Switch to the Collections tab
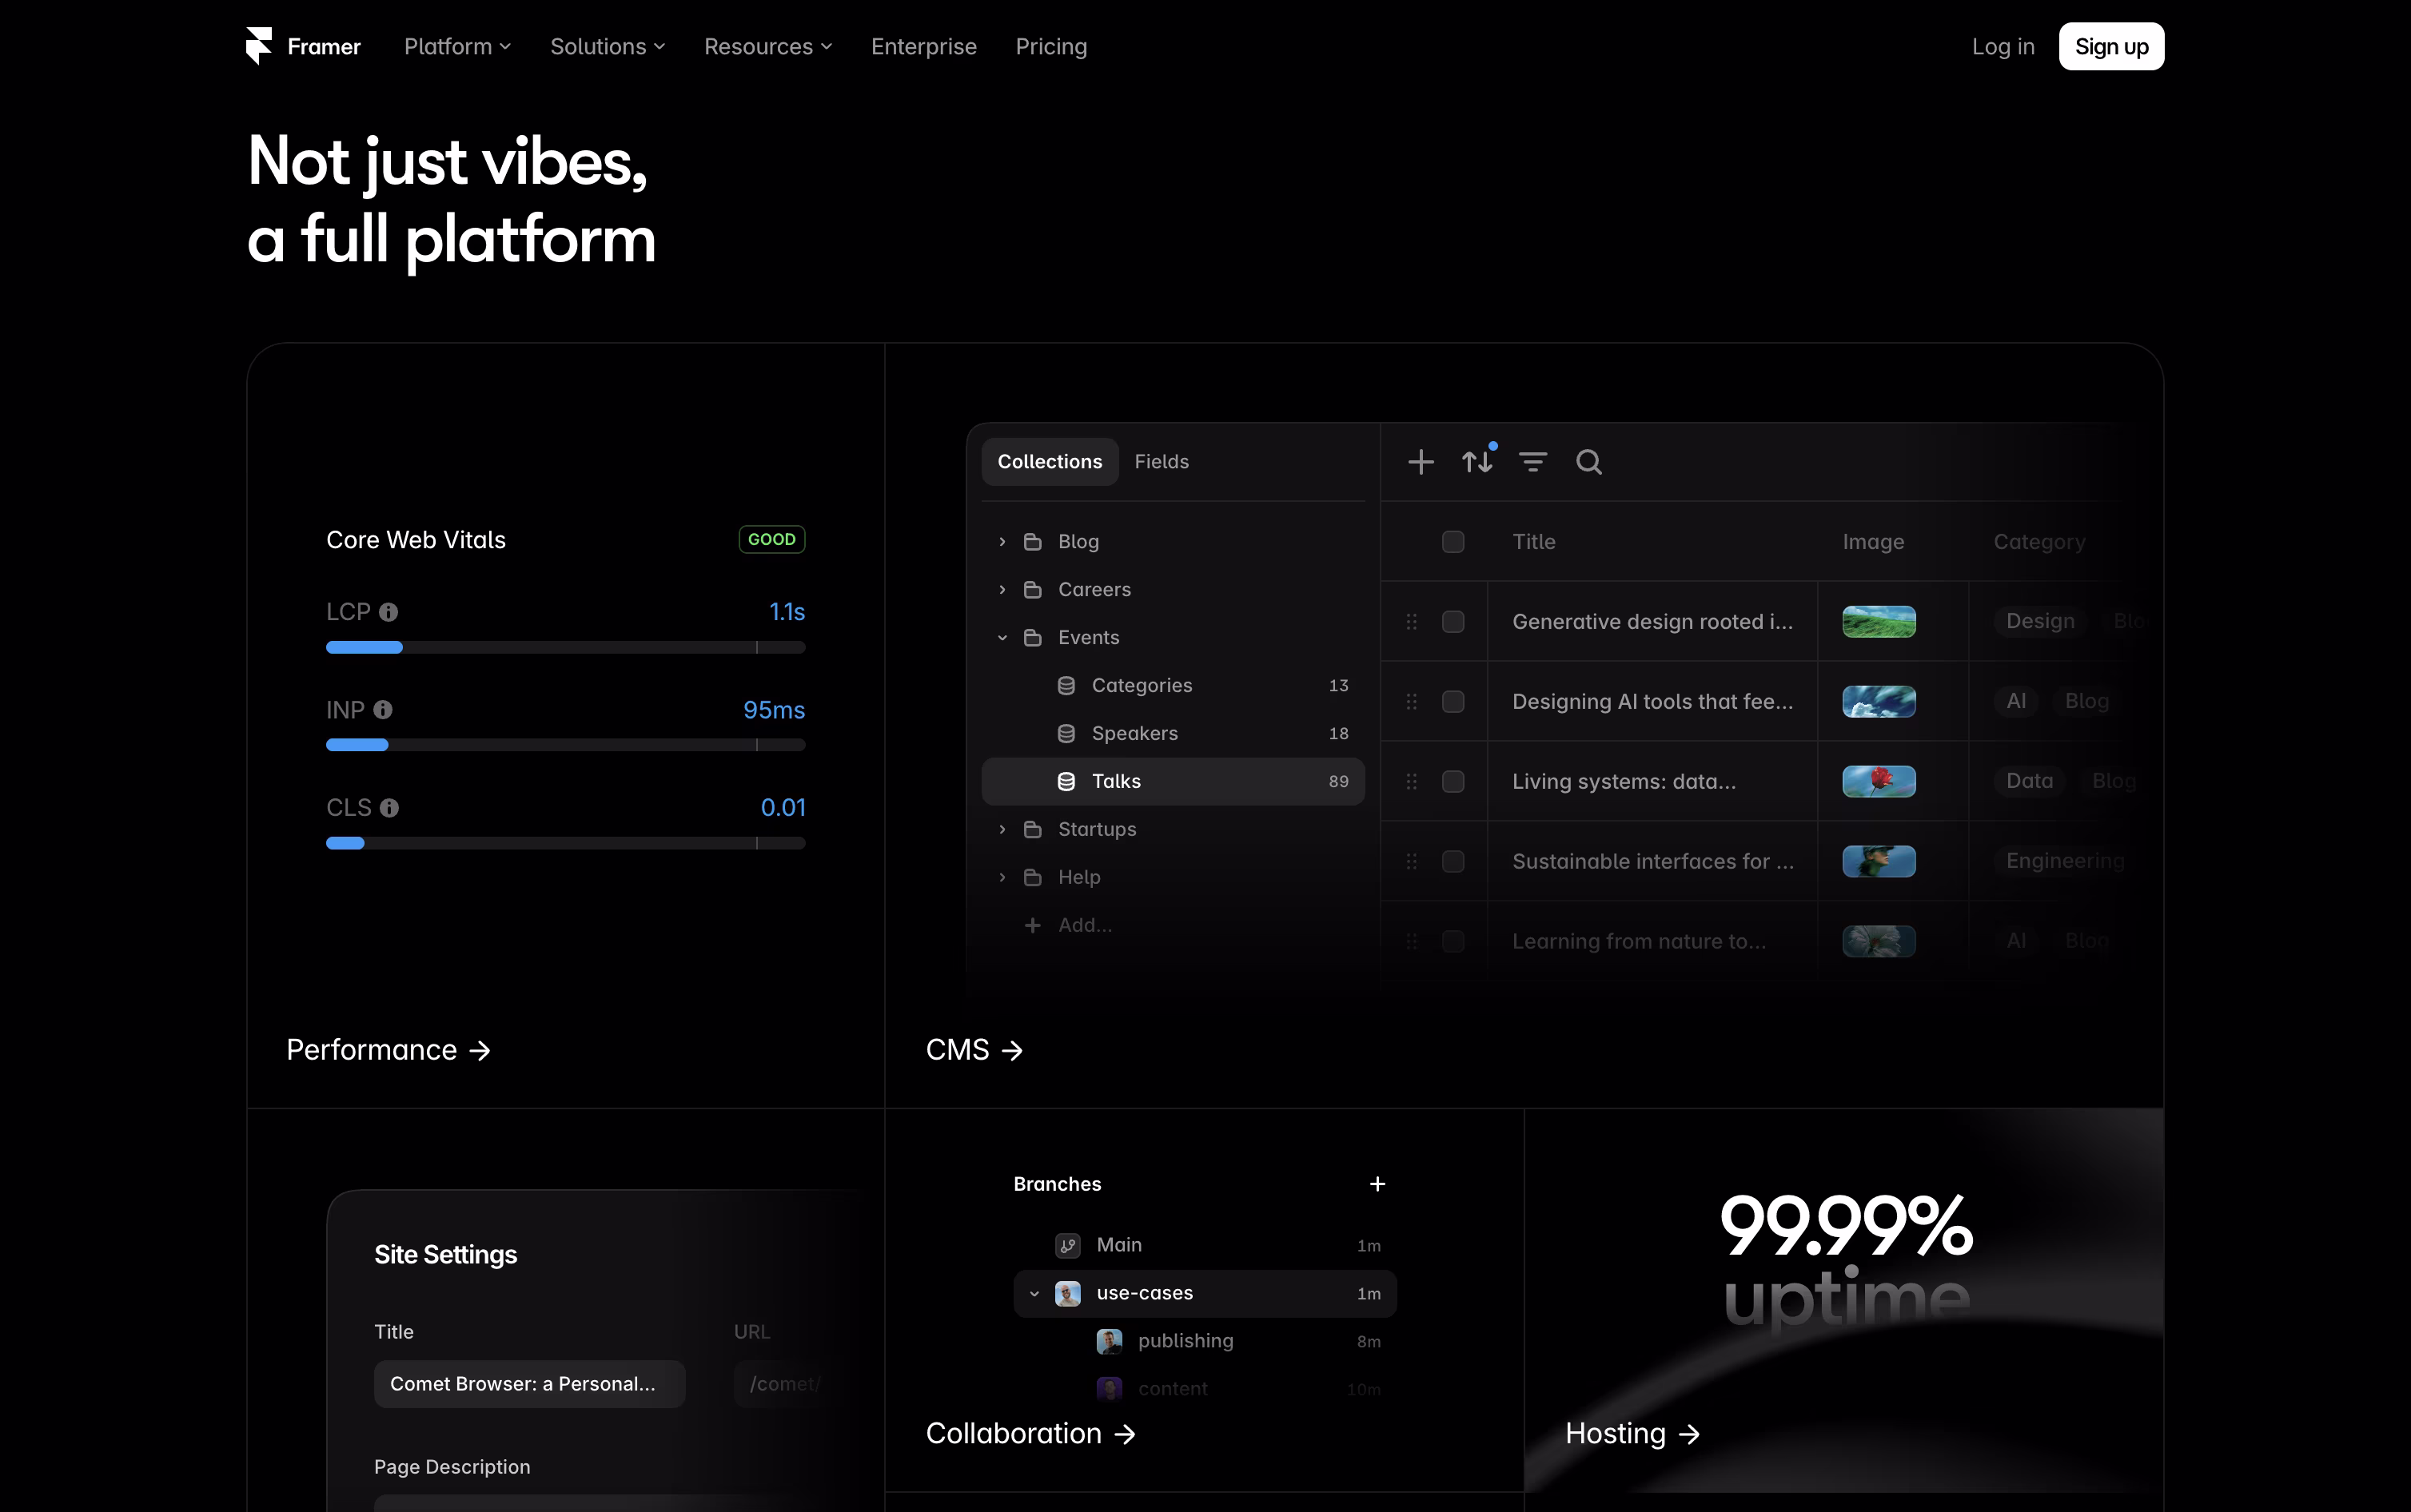The width and height of the screenshot is (2411, 1512). 1049,462
